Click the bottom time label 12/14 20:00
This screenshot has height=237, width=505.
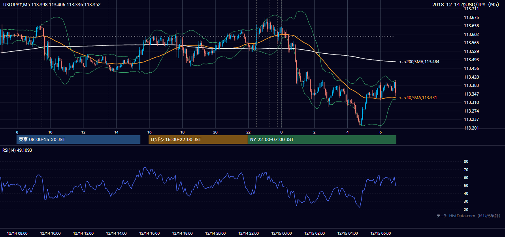click(215, 233)
